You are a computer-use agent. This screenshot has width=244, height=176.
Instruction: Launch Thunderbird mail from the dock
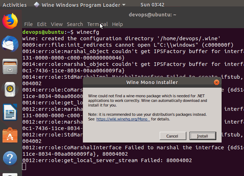point(10,44)
